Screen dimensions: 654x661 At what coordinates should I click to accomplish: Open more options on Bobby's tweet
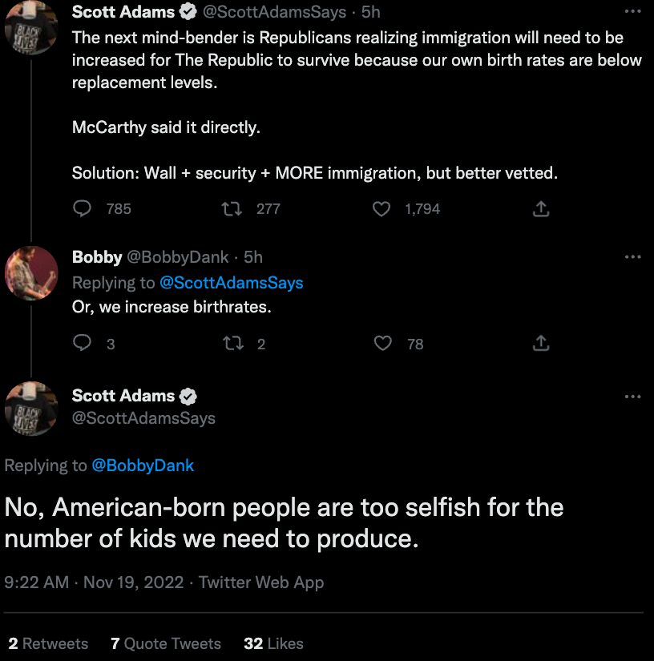pyautogui.click(x=632, y=257)
